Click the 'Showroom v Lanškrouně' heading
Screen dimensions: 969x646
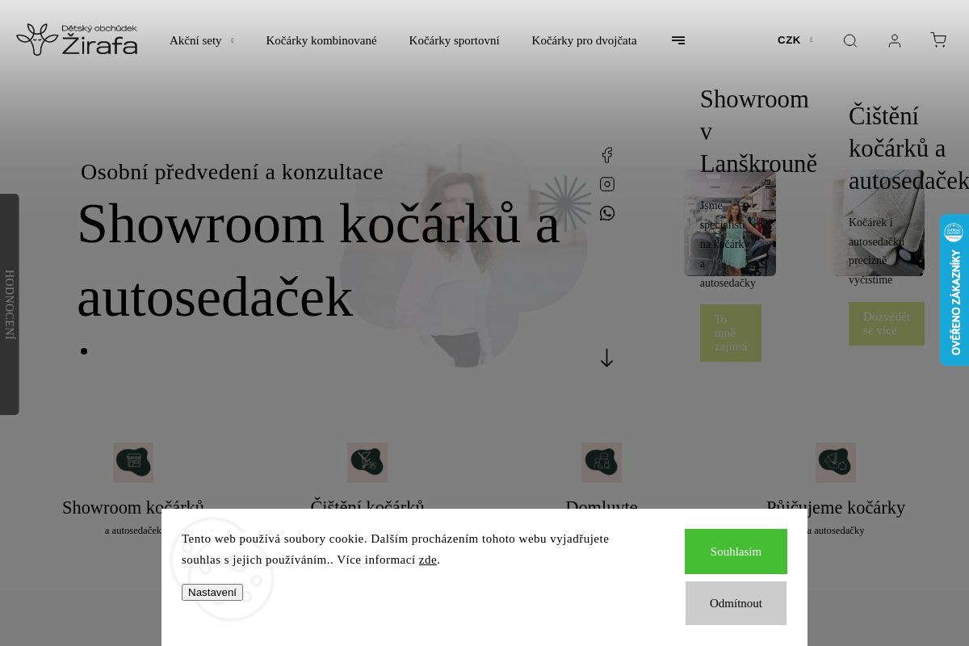pyautogui.click(x=758, y=132)
